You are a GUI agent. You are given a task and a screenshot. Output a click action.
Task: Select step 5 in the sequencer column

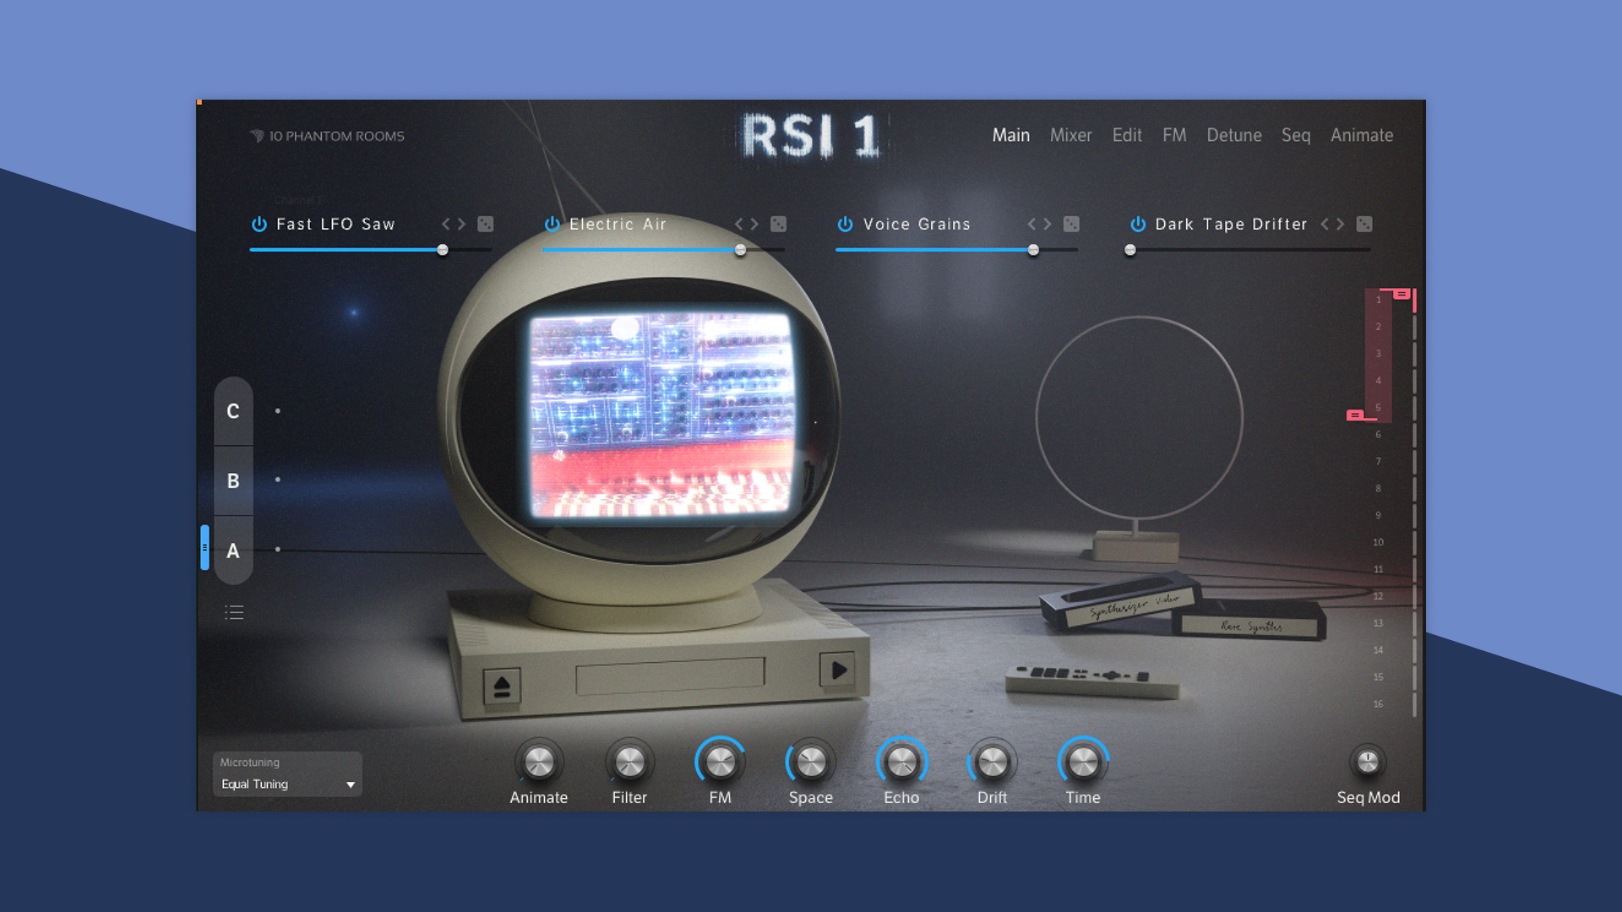pyautogui.click(x=1377, y=408)
